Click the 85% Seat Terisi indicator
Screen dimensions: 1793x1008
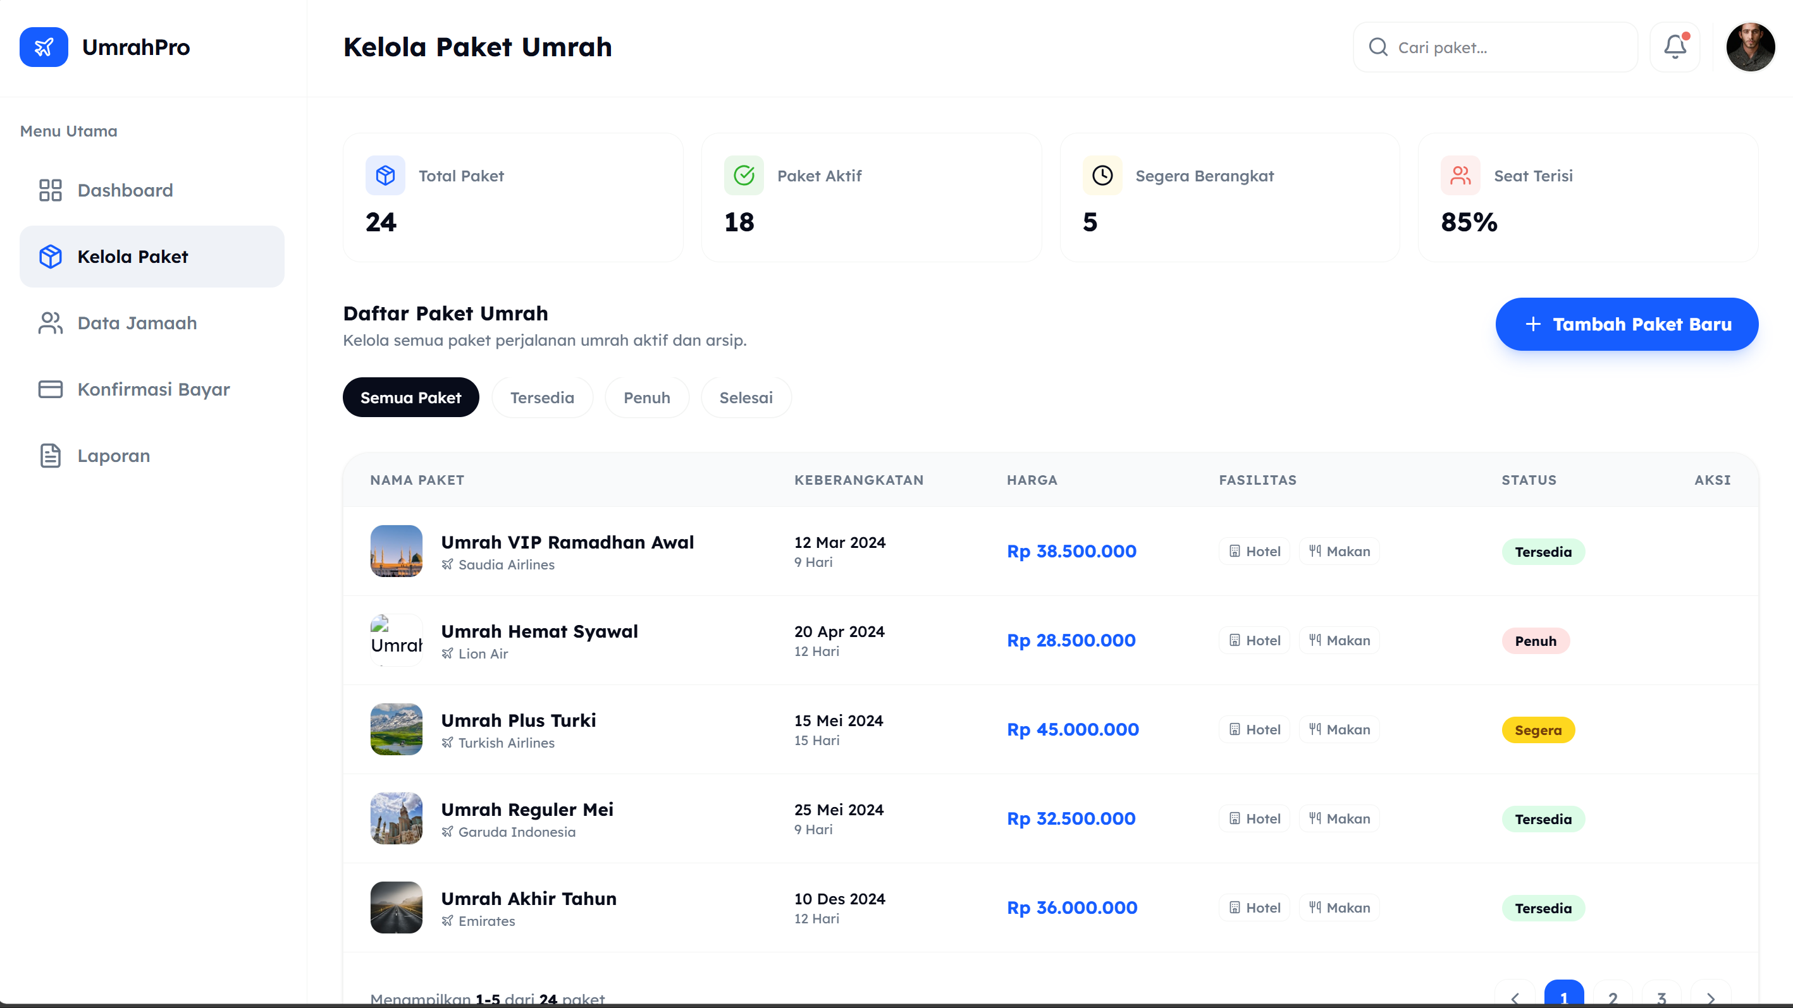pos(1469,222)
